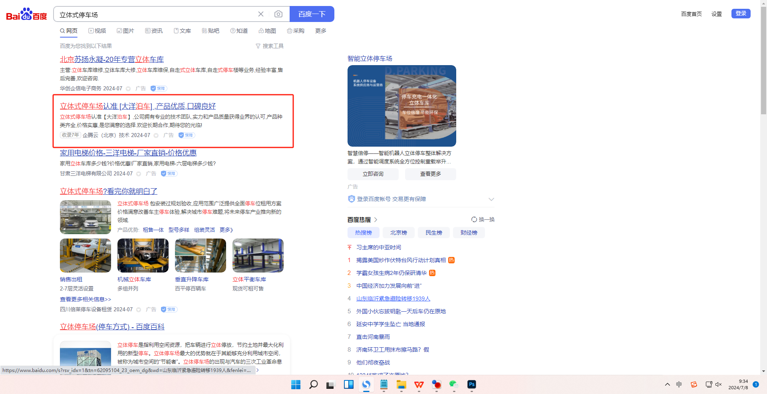
Task: Click the Baidu logo
Action: pos(26,14)
